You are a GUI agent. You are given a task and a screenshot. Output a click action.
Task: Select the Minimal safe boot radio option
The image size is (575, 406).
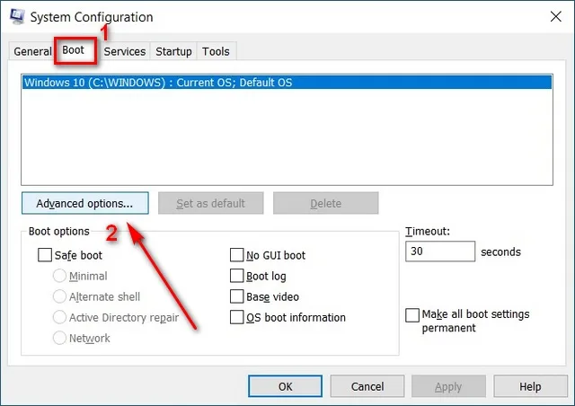[59, 276]
